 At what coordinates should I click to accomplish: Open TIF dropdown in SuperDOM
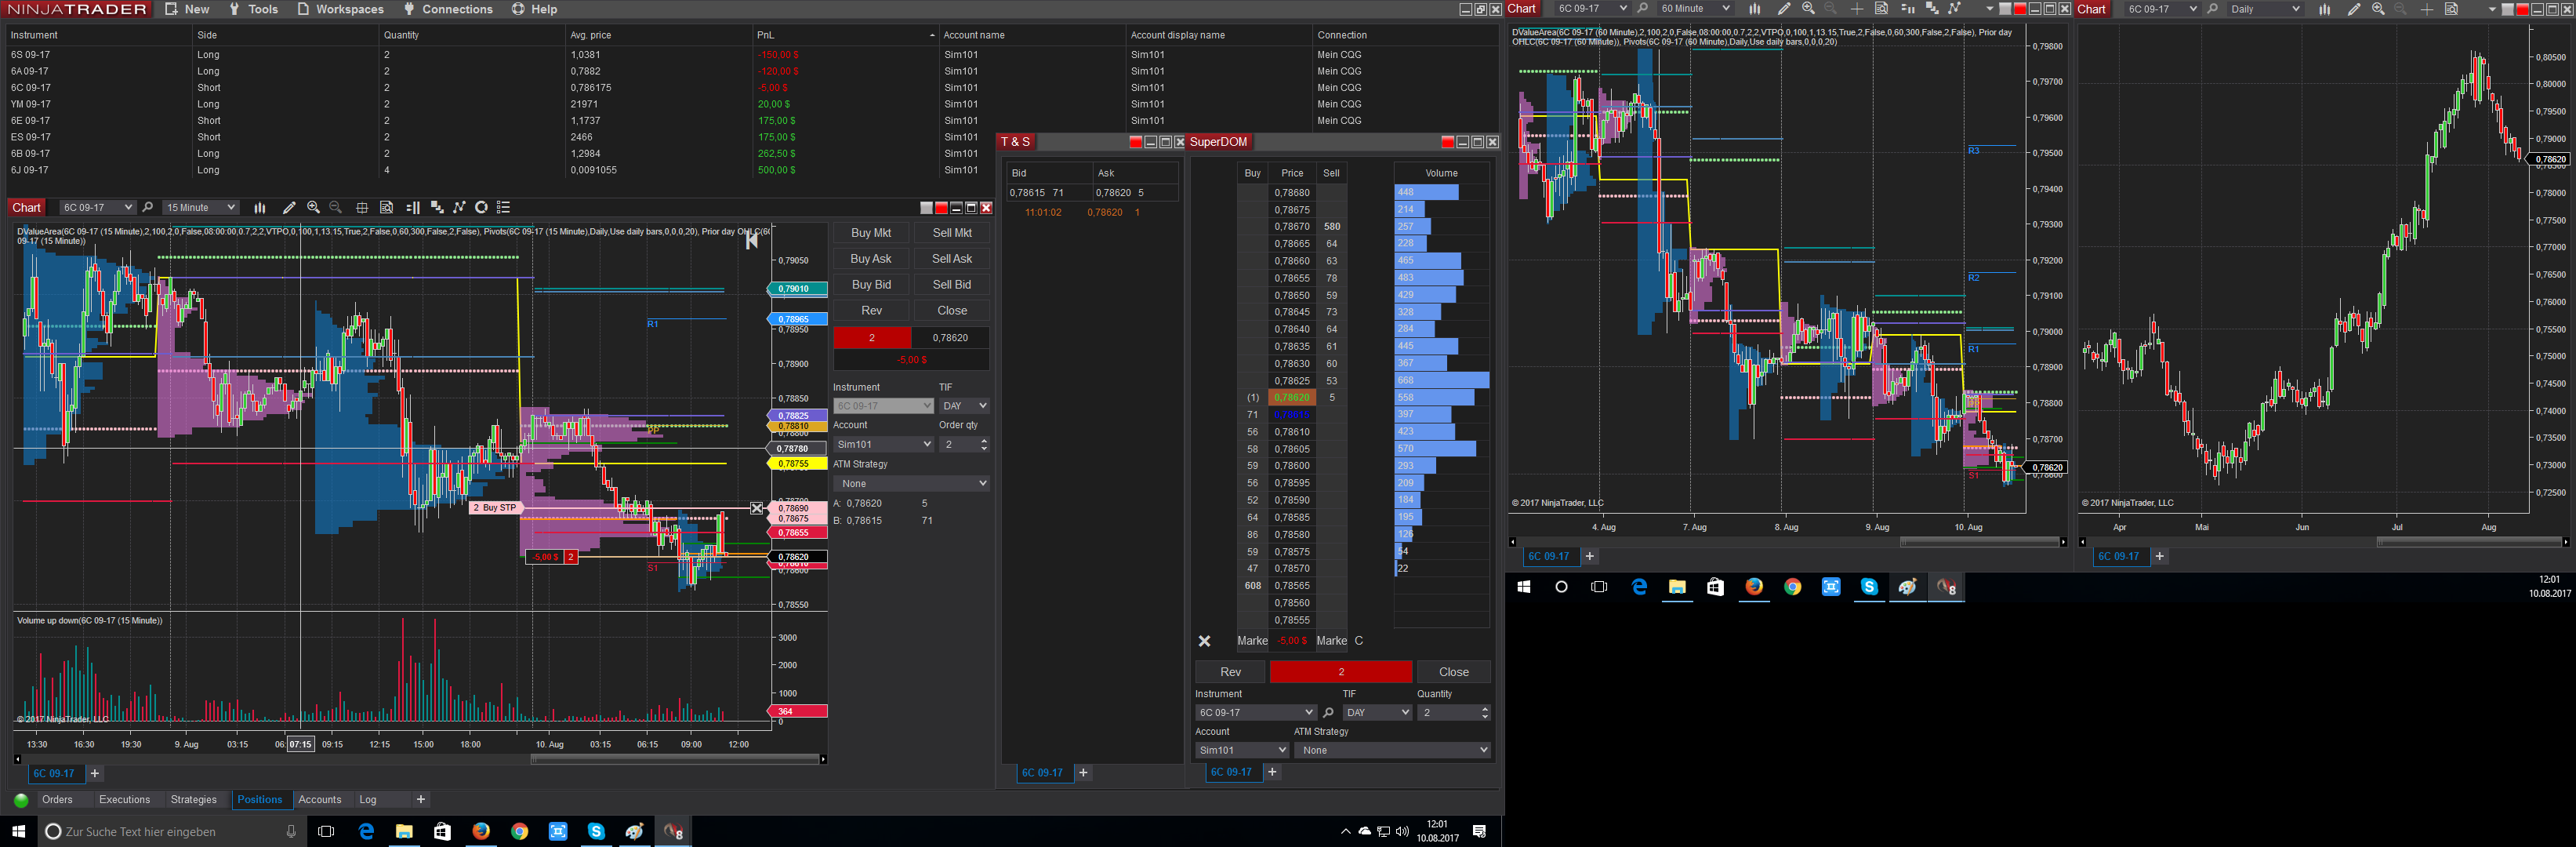[x=1377, y=713]
